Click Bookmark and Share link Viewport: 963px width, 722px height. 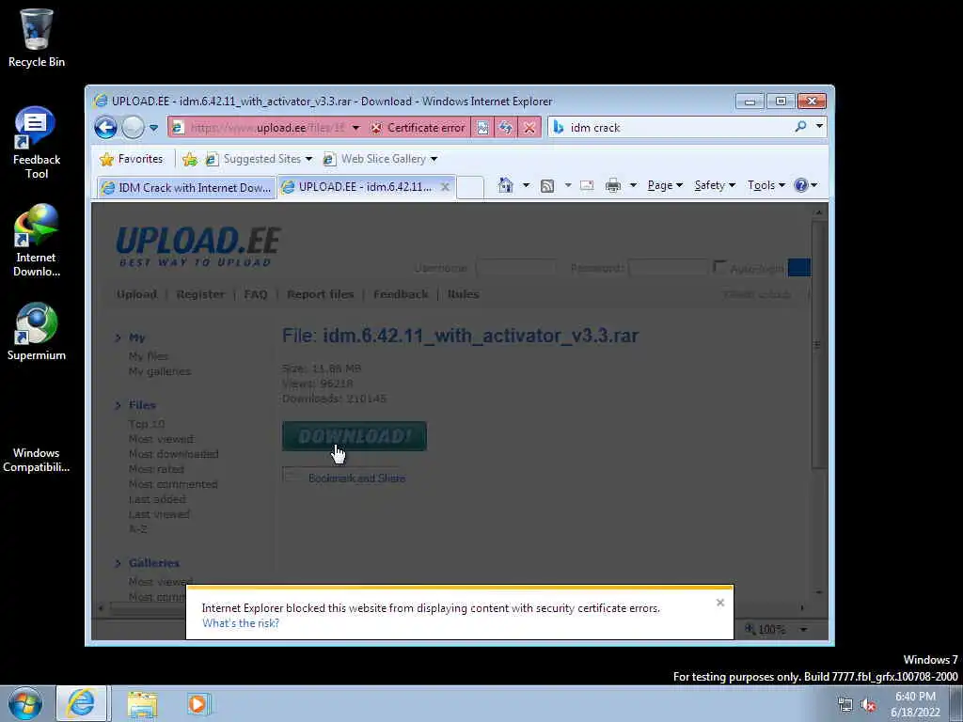point(356,479)
